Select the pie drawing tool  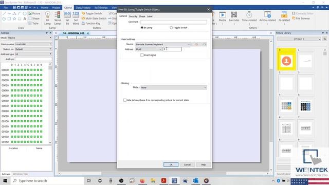tap(4, 18)
